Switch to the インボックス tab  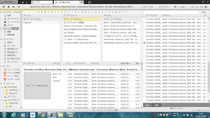coord(67,2)
